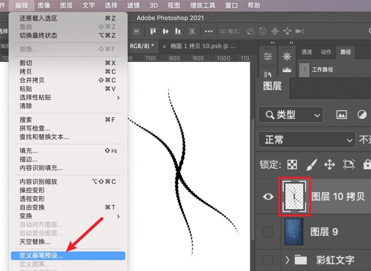The width and height of the screenshot is (371, 271).
Task: Open the Properties sliders panel icon
Action: [268, 56]
